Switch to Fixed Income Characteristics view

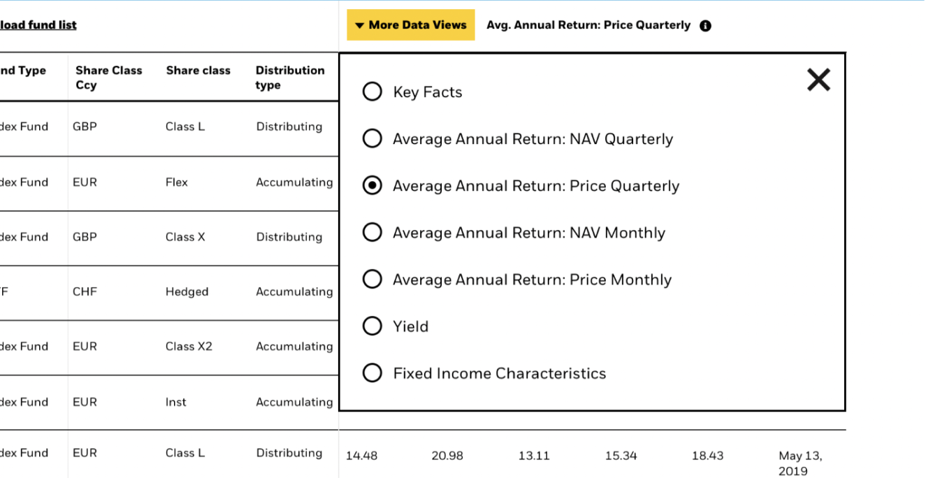[x=372, y=373]
